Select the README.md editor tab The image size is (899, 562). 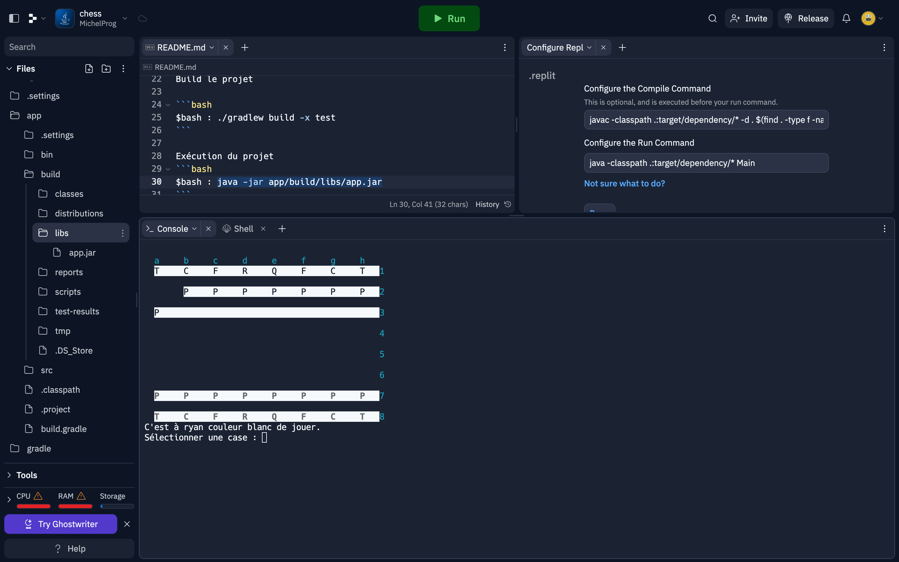pyautogui.click(x=181, y=47)
